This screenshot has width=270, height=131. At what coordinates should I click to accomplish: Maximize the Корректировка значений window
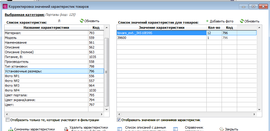[253, 7]
